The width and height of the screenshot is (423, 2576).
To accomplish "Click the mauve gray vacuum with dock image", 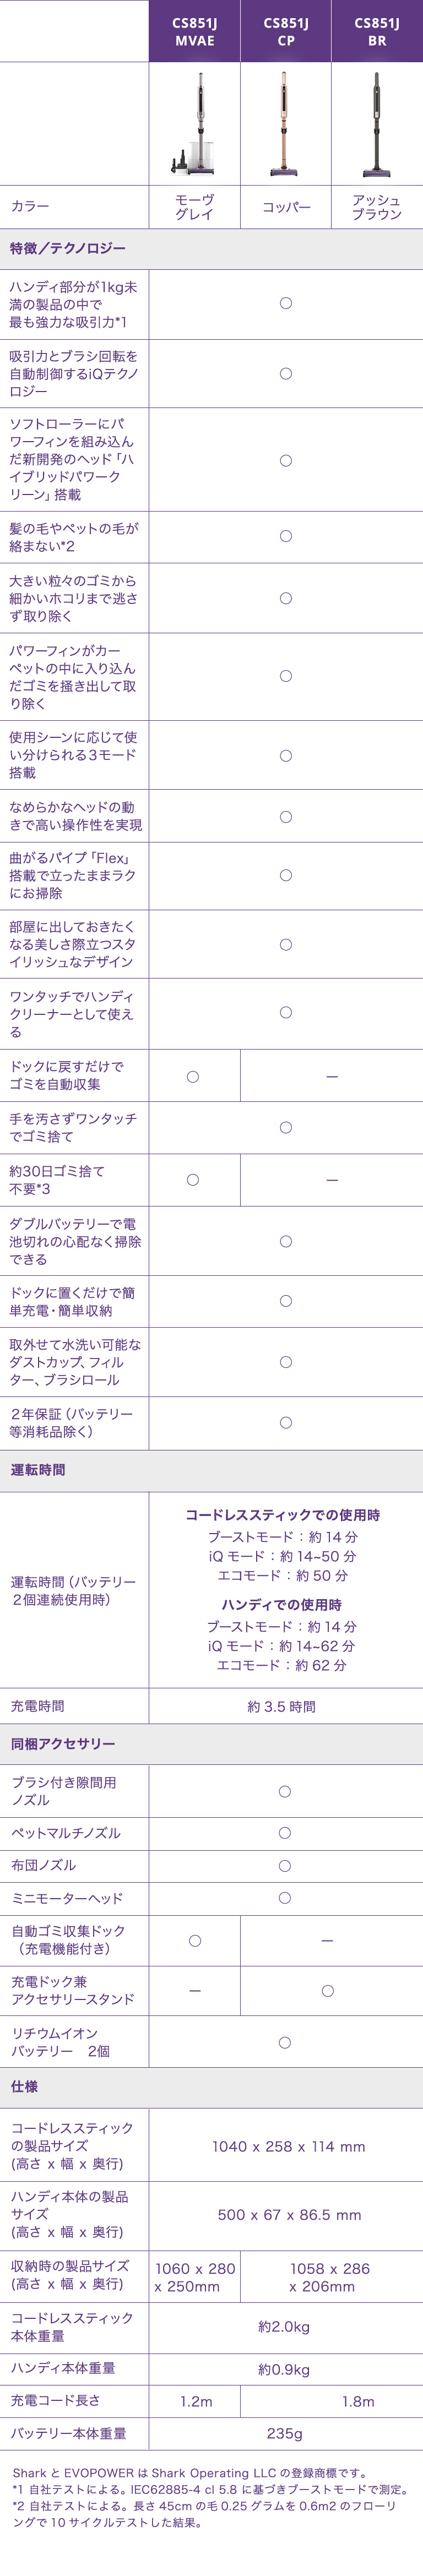I will 195,124.
